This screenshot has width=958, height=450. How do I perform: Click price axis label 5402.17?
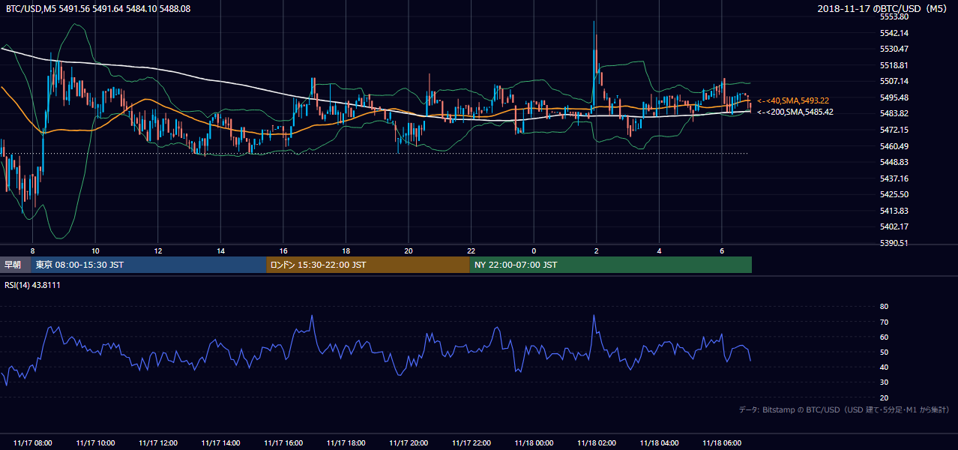click(894, 226)
